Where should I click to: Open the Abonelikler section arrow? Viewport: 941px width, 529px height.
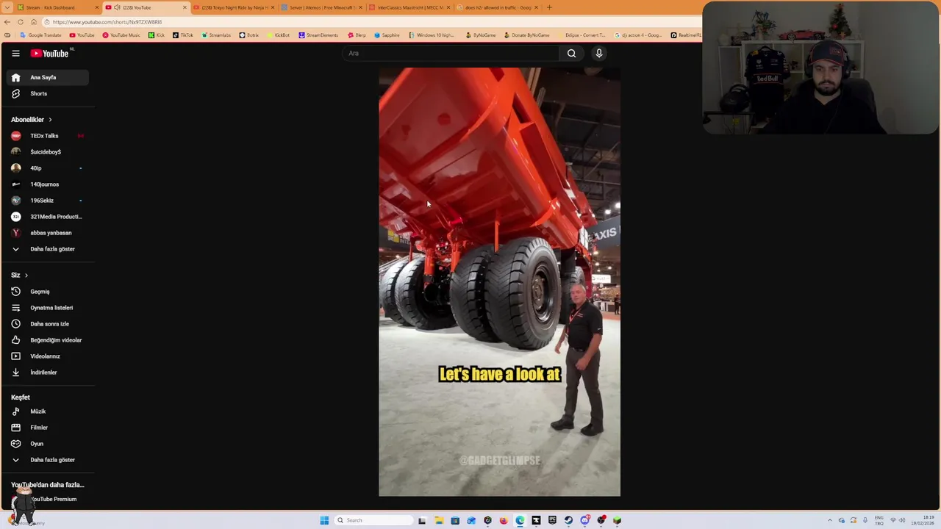coord(50,120)
